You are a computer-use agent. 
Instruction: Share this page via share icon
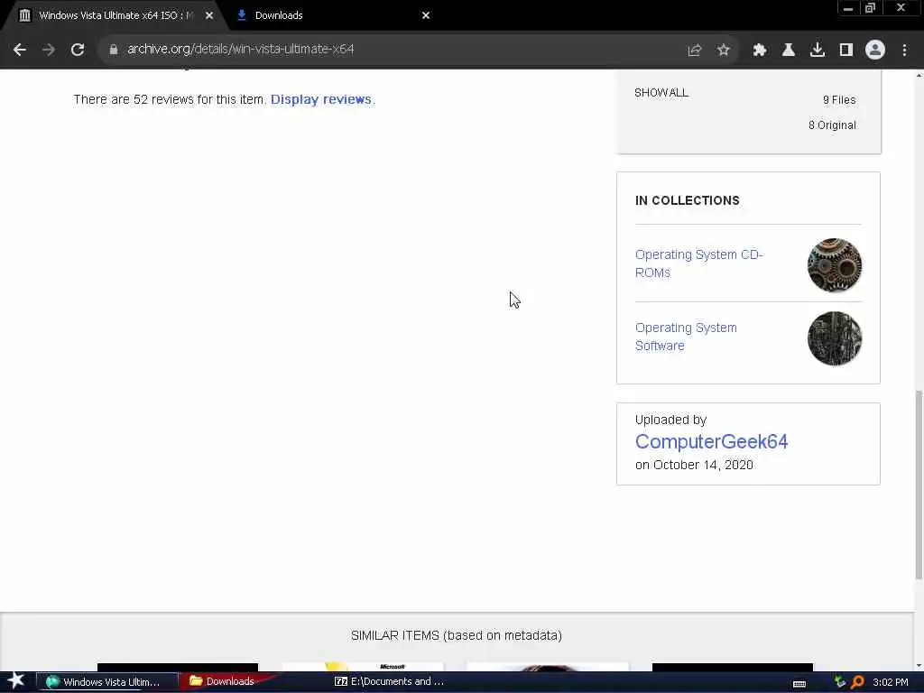point(695,51)
